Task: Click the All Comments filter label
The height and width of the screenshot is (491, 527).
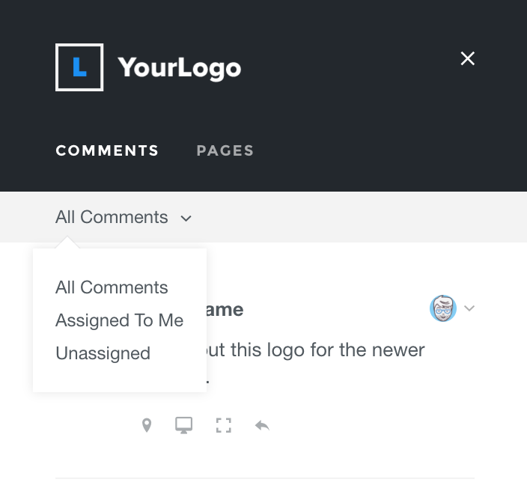Action: (112, 217)
